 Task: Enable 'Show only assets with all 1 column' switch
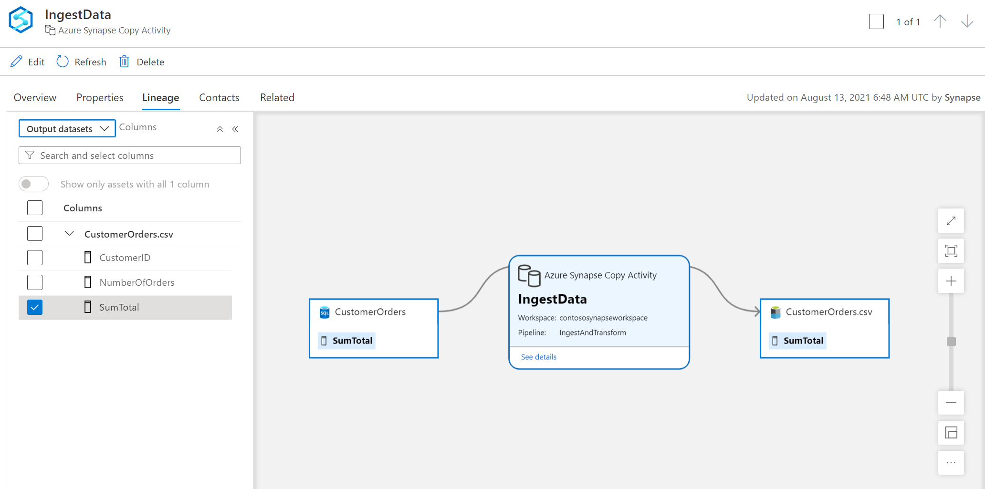tap(33, 184)
